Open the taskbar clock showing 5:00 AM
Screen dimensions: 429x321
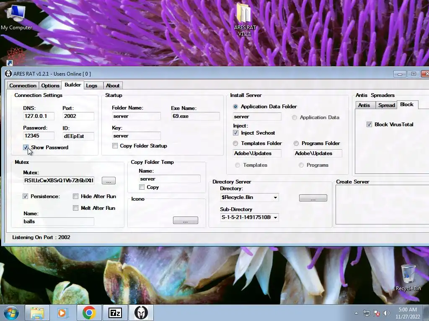tap(408, 313)
